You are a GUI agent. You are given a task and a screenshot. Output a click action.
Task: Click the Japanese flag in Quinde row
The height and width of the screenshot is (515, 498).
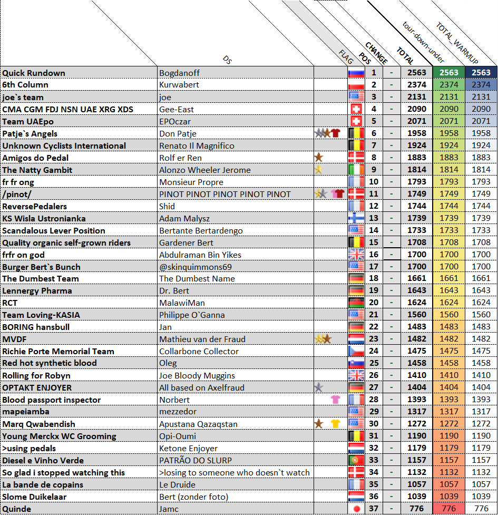click(357, 509)
